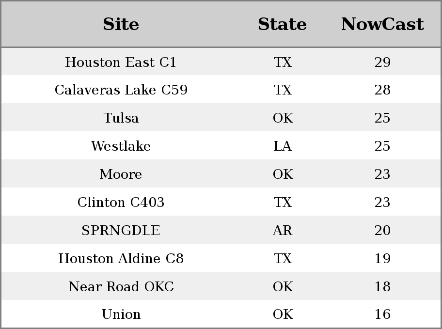Click the AR state cell for SPRNGDLE
Viewport: 442px width, 329px height.
[x=283, y=230]
